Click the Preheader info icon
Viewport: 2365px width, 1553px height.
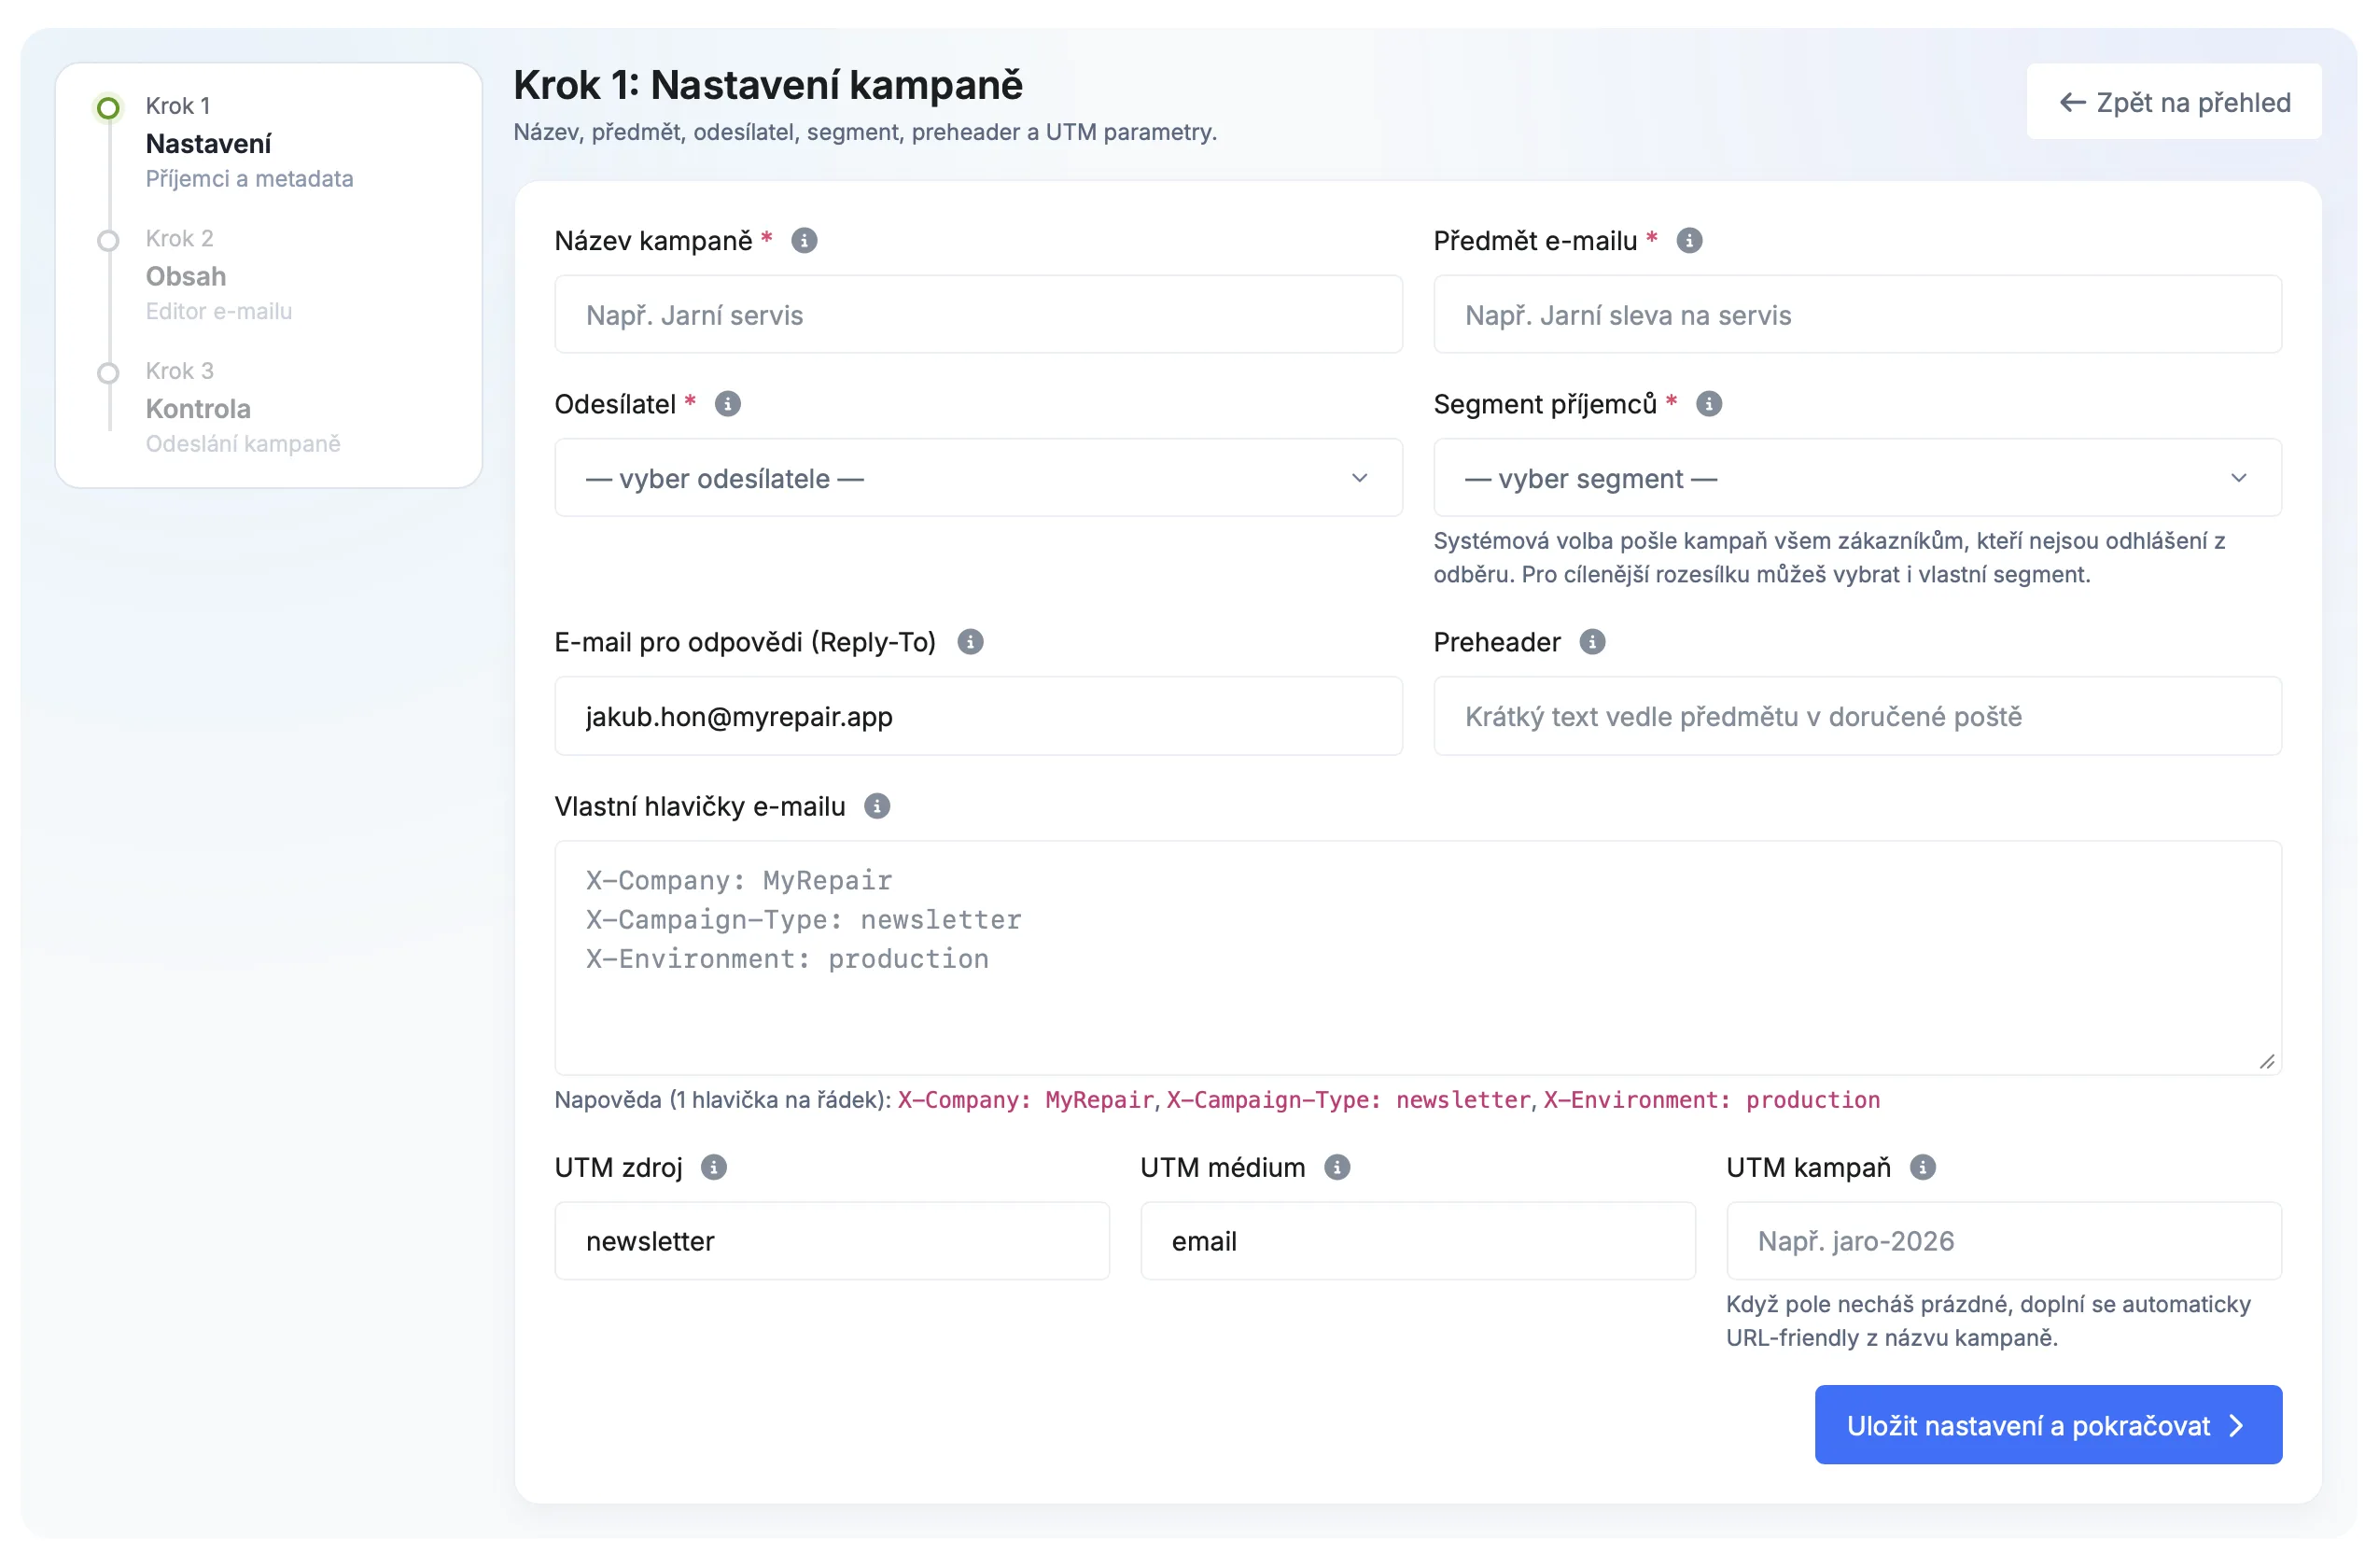coord(1592,642)
